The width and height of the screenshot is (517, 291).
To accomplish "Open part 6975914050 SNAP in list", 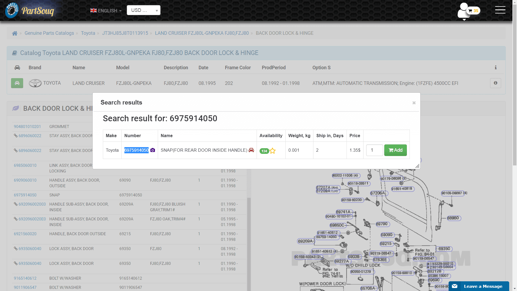I will coord(25,195).
